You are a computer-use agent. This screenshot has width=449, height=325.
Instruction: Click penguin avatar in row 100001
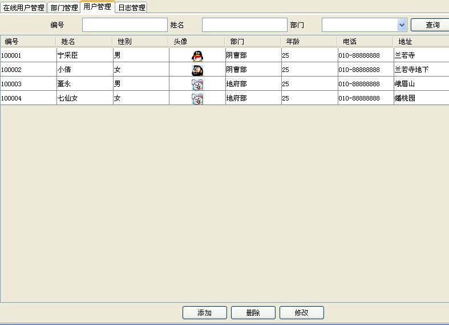(197, 56)
